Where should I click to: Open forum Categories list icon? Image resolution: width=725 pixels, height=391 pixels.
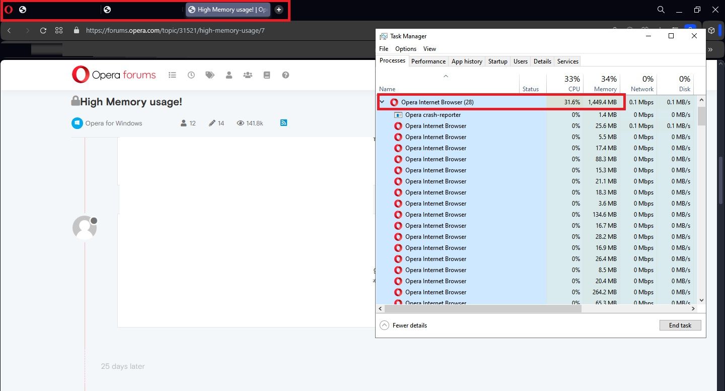[x=172, y=75]
